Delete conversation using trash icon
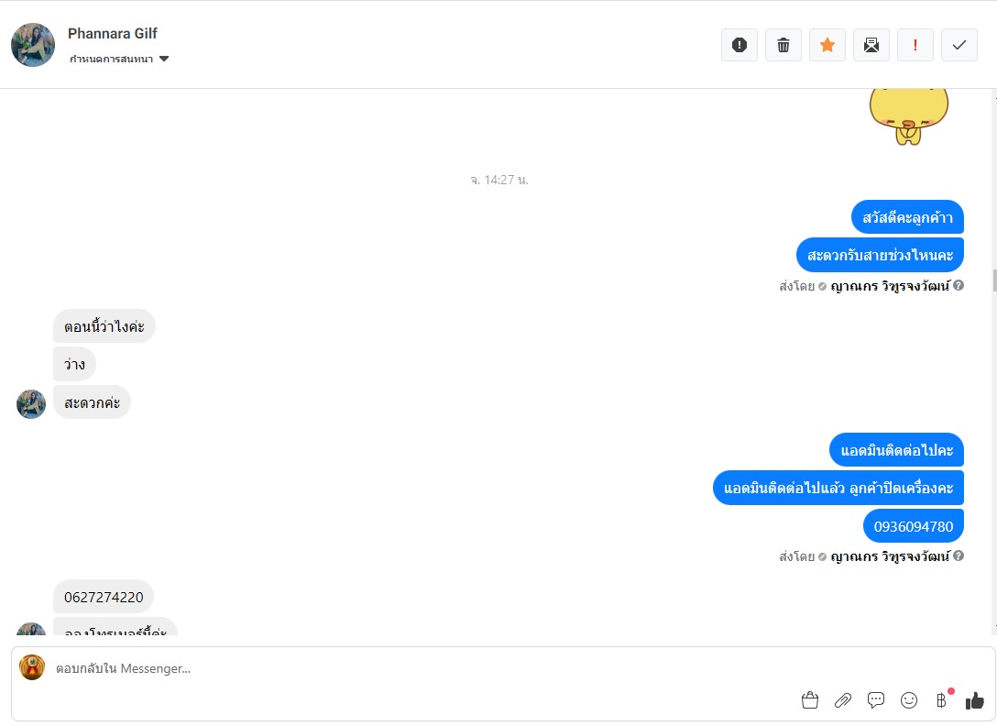This screenshot has width=997, height=726. [783, 45]
